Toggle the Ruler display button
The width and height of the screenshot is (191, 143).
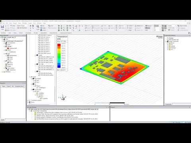[x=148, y=28]
